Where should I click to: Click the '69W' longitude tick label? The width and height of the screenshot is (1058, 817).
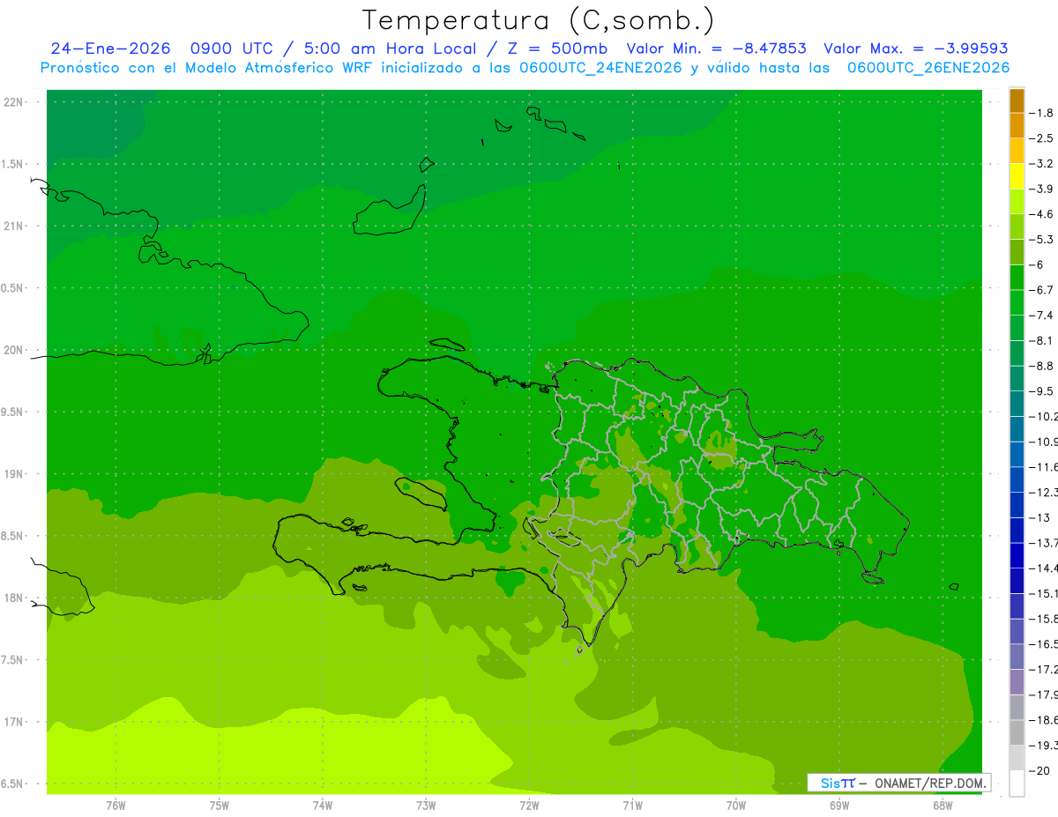[839, 805]
